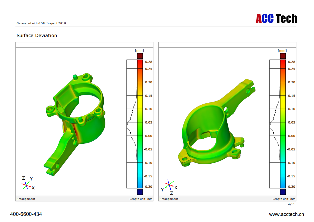Open the www.acctech.cn website link

click(x=286, y=214)
